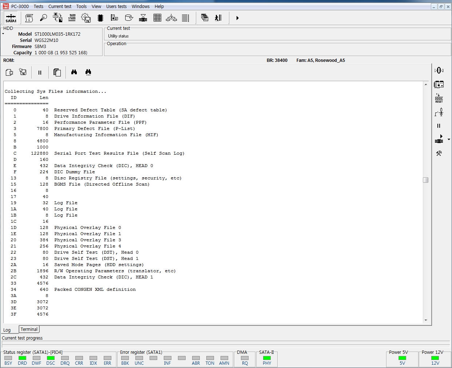Click the spin-up heads play icon in sidebar

pos(439,139)
